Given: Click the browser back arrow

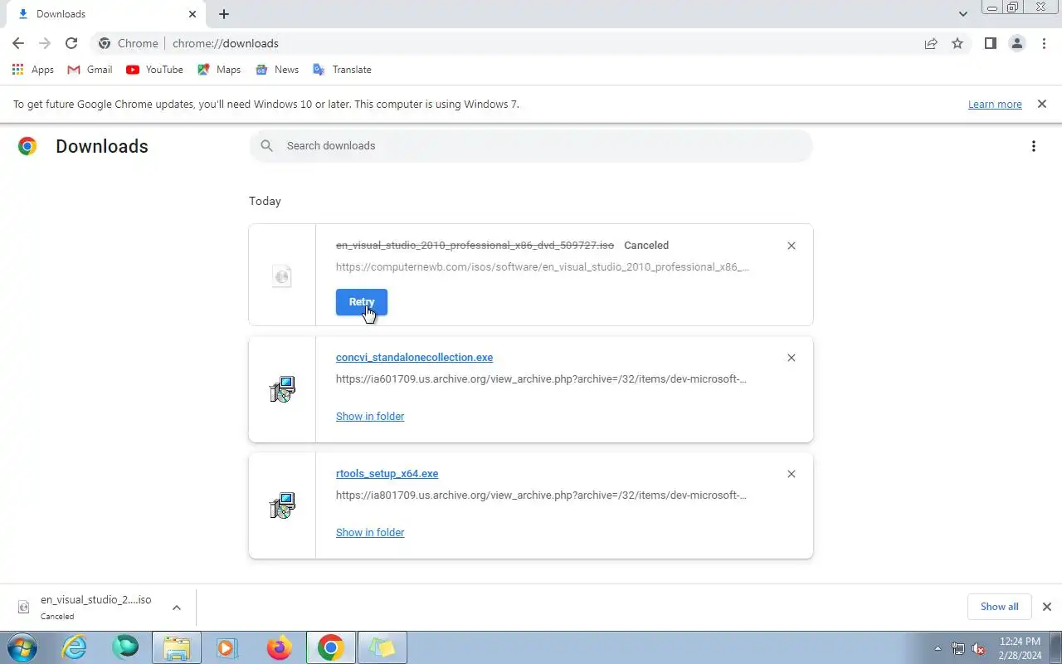Looking at the screenshot, I should (18, 43).
